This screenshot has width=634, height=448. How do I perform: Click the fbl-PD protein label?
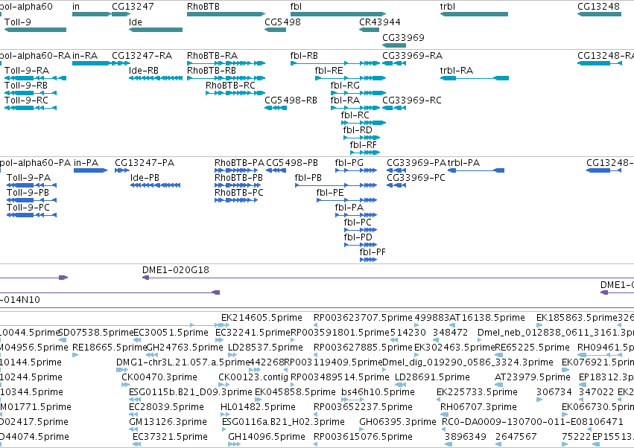(358, 237)
